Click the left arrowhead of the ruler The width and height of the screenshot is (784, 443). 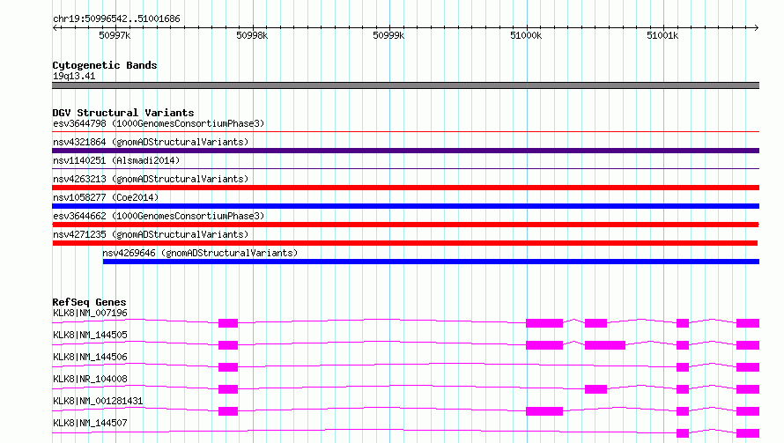[x=55, y=27]
